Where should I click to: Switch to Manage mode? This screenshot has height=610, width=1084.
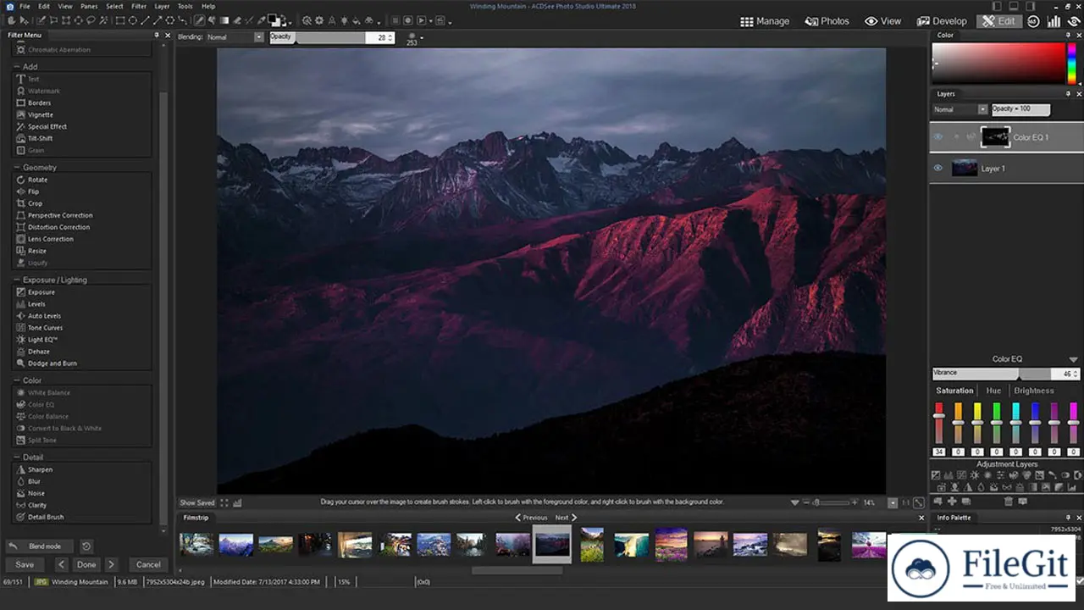[765, 21]
